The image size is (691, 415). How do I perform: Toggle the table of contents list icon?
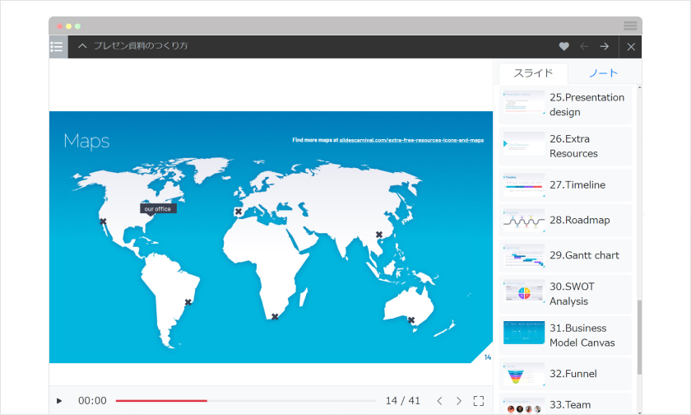pyautogui.click(x=57, y=47)
